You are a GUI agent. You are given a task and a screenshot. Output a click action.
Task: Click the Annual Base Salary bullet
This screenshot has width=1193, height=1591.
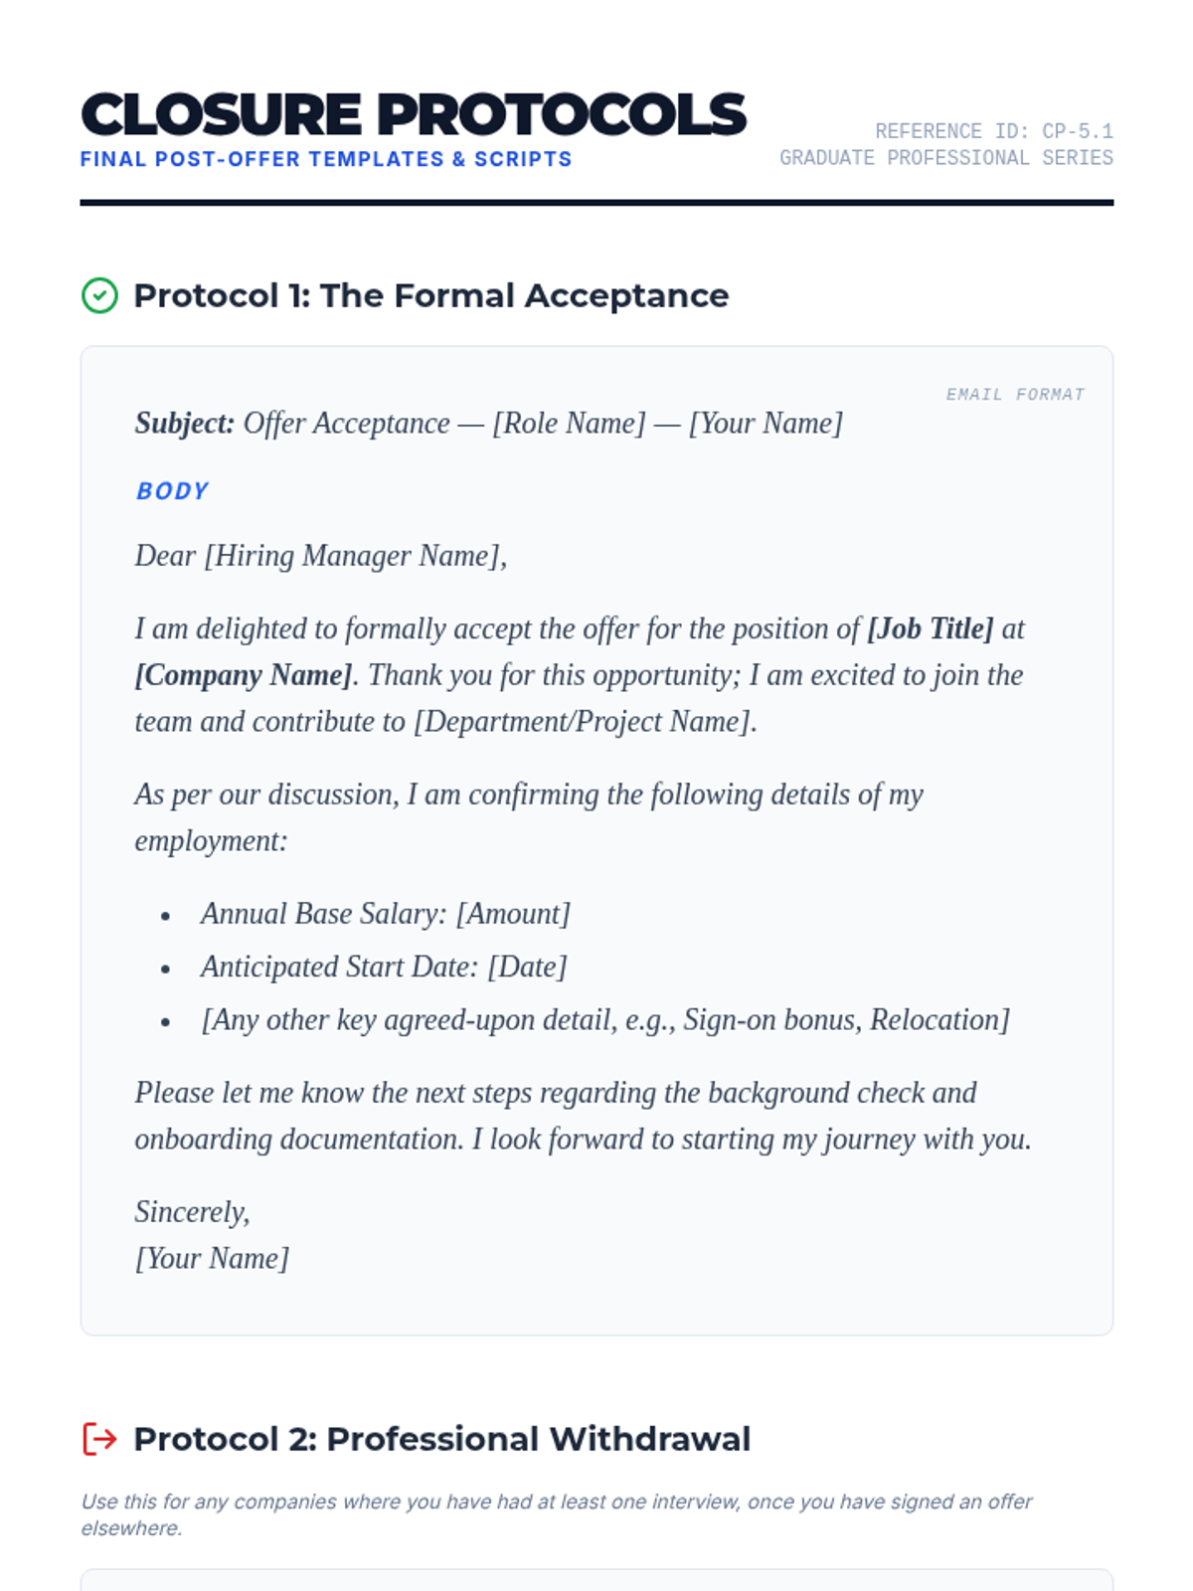tap(385, 914)
